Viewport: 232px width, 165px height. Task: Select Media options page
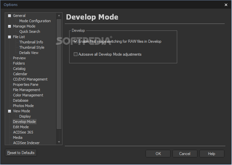(x=18, y=137)
